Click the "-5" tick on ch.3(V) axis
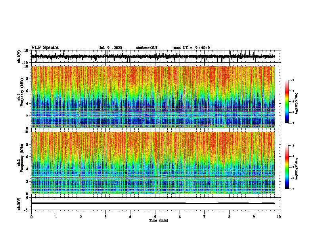314x243 pixels. coord(27,210)
